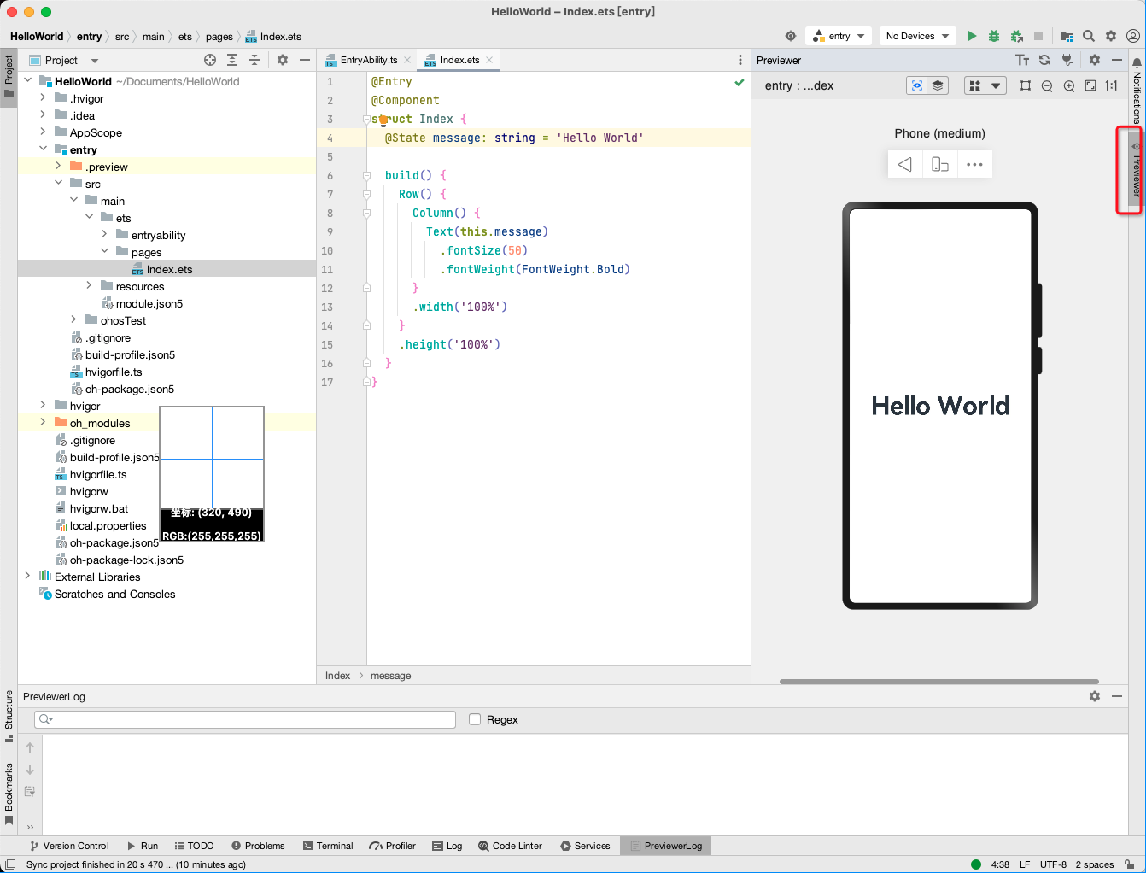Zoom in the Previewer
Image resolution: width=1146 pixels, height=873 pixels.
point(1069,85)
